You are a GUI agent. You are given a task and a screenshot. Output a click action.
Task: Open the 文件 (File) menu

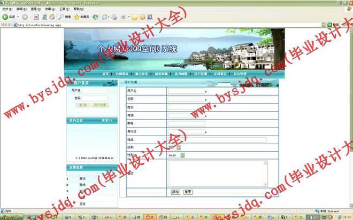click(6, 9)
